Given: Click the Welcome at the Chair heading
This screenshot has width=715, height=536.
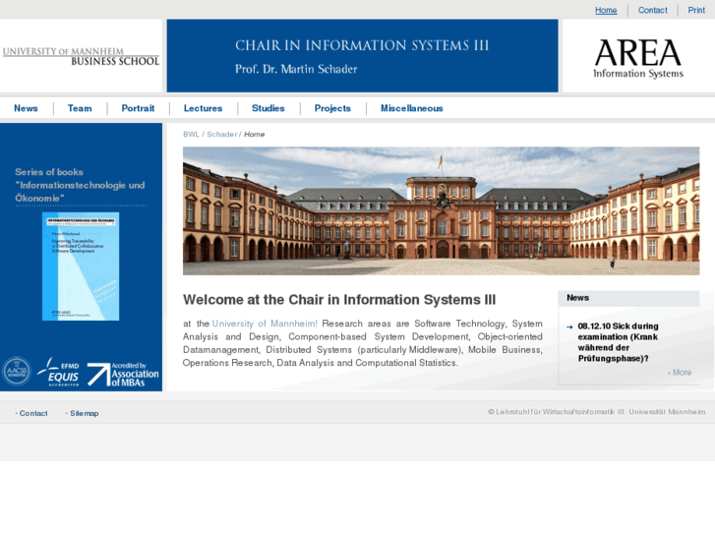Looking at the screenshot, I should 339,300.
